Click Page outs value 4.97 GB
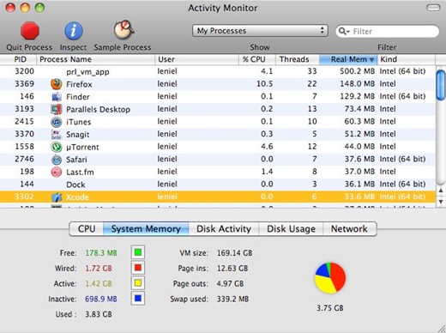 [x=230, y=283]
